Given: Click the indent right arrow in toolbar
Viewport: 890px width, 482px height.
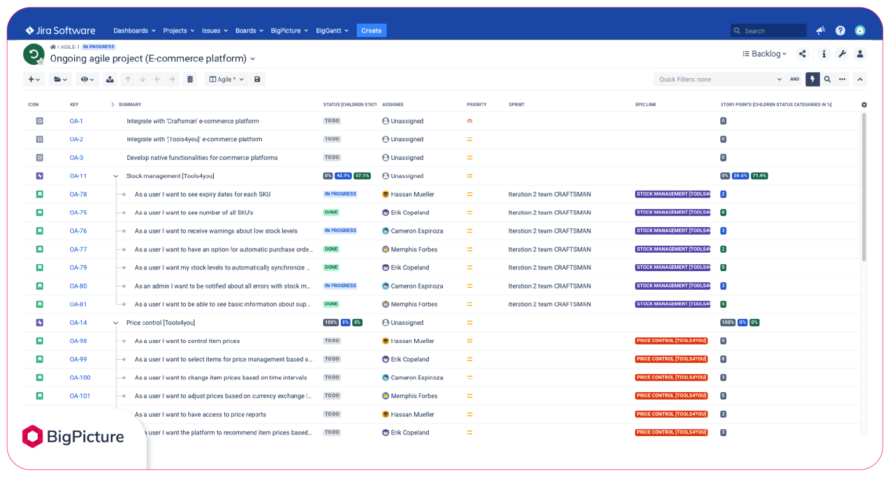Looking at the screenshot, I should (172, 79).
